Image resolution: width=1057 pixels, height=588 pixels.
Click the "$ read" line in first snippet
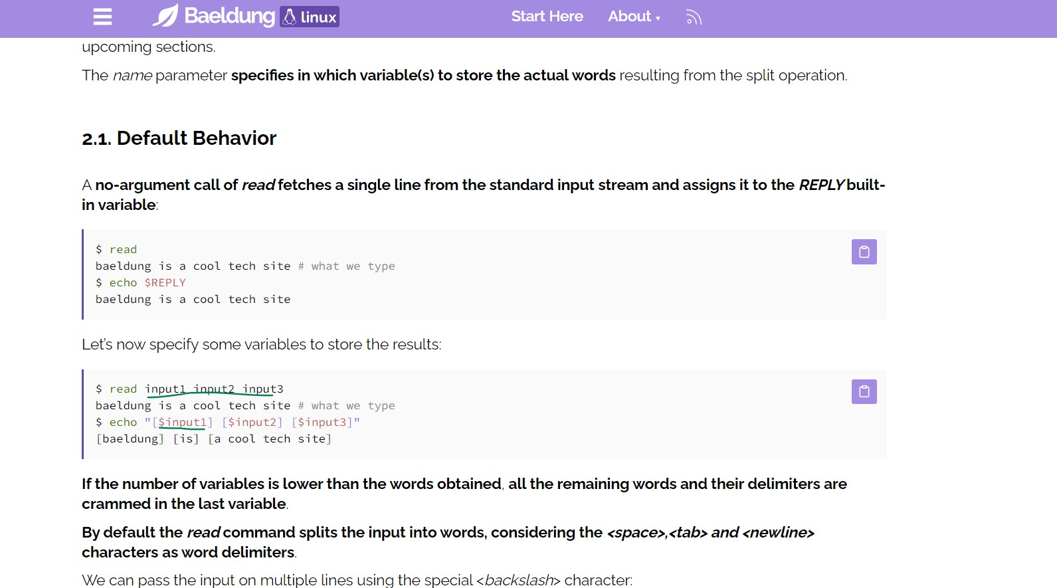(116, 249)
